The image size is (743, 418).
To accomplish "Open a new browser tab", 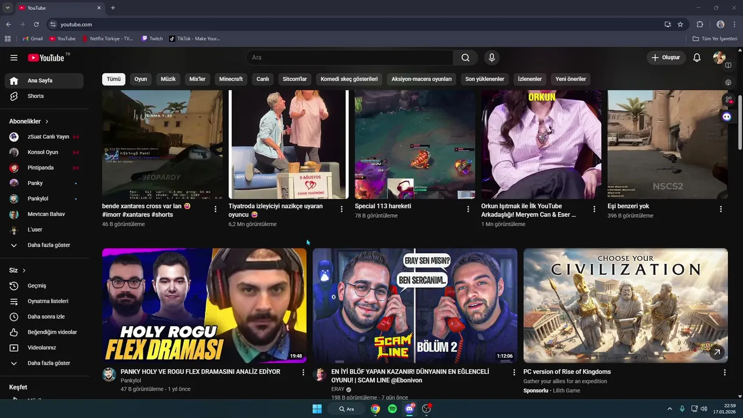I will tap(113, 8).
